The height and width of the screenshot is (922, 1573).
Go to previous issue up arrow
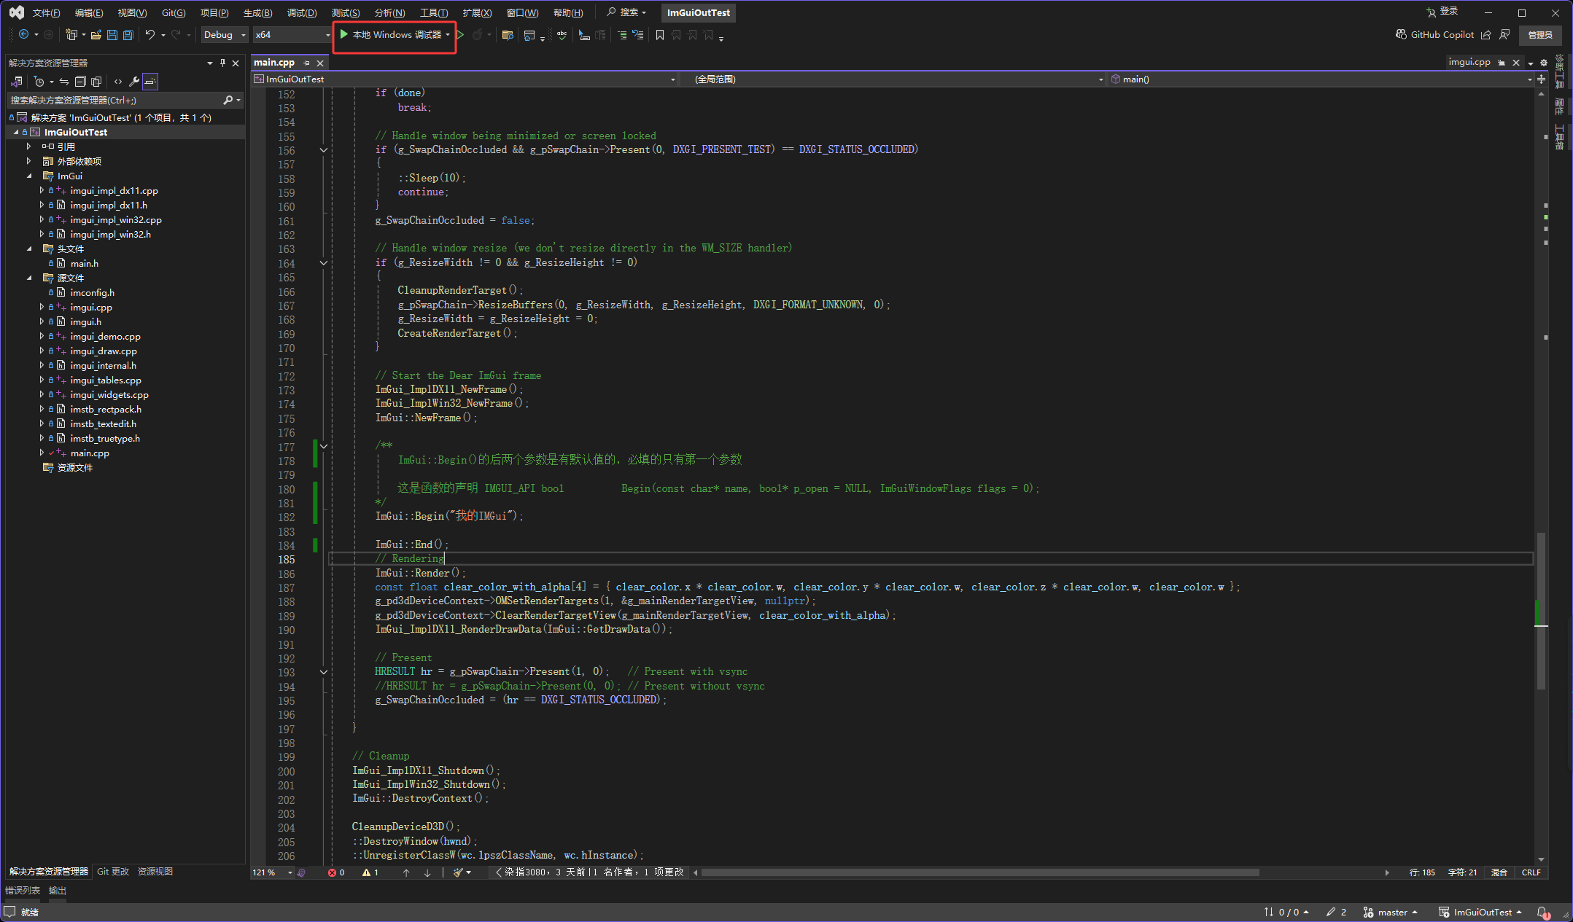[406, 872]
